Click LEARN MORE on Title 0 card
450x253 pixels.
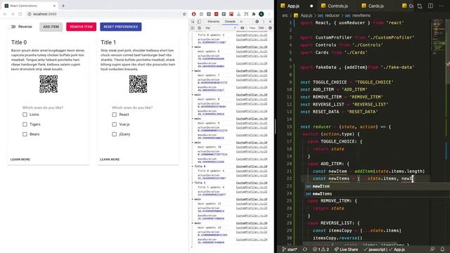point(20,160)
